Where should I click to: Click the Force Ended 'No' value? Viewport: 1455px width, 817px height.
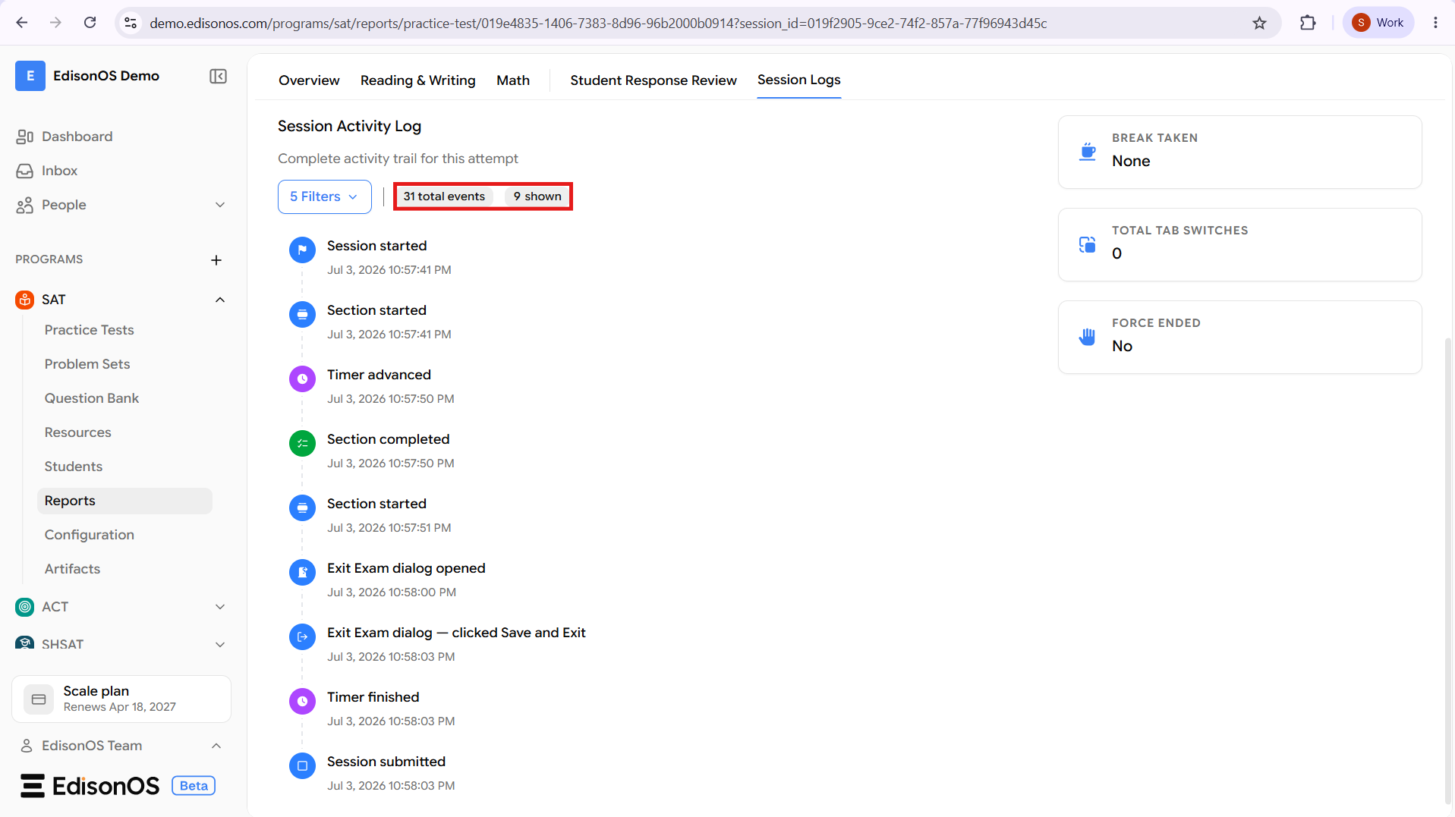click(x=1122, y=346)
